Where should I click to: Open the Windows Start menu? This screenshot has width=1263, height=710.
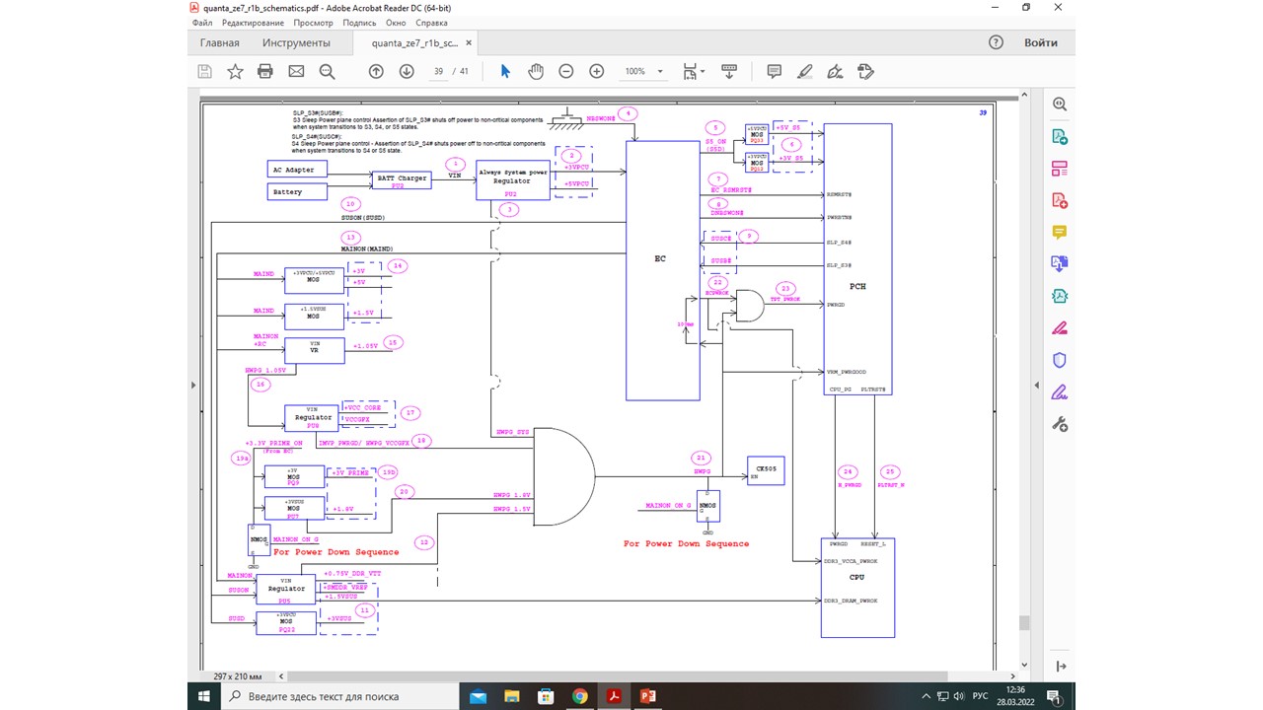pos(204,696)
